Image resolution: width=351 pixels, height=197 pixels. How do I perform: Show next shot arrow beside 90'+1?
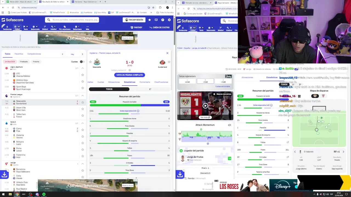pos(343,152)
